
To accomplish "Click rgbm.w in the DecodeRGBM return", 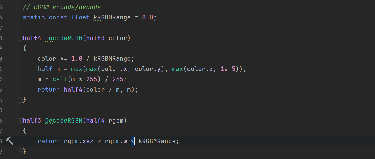I will [x=116, y=141].
